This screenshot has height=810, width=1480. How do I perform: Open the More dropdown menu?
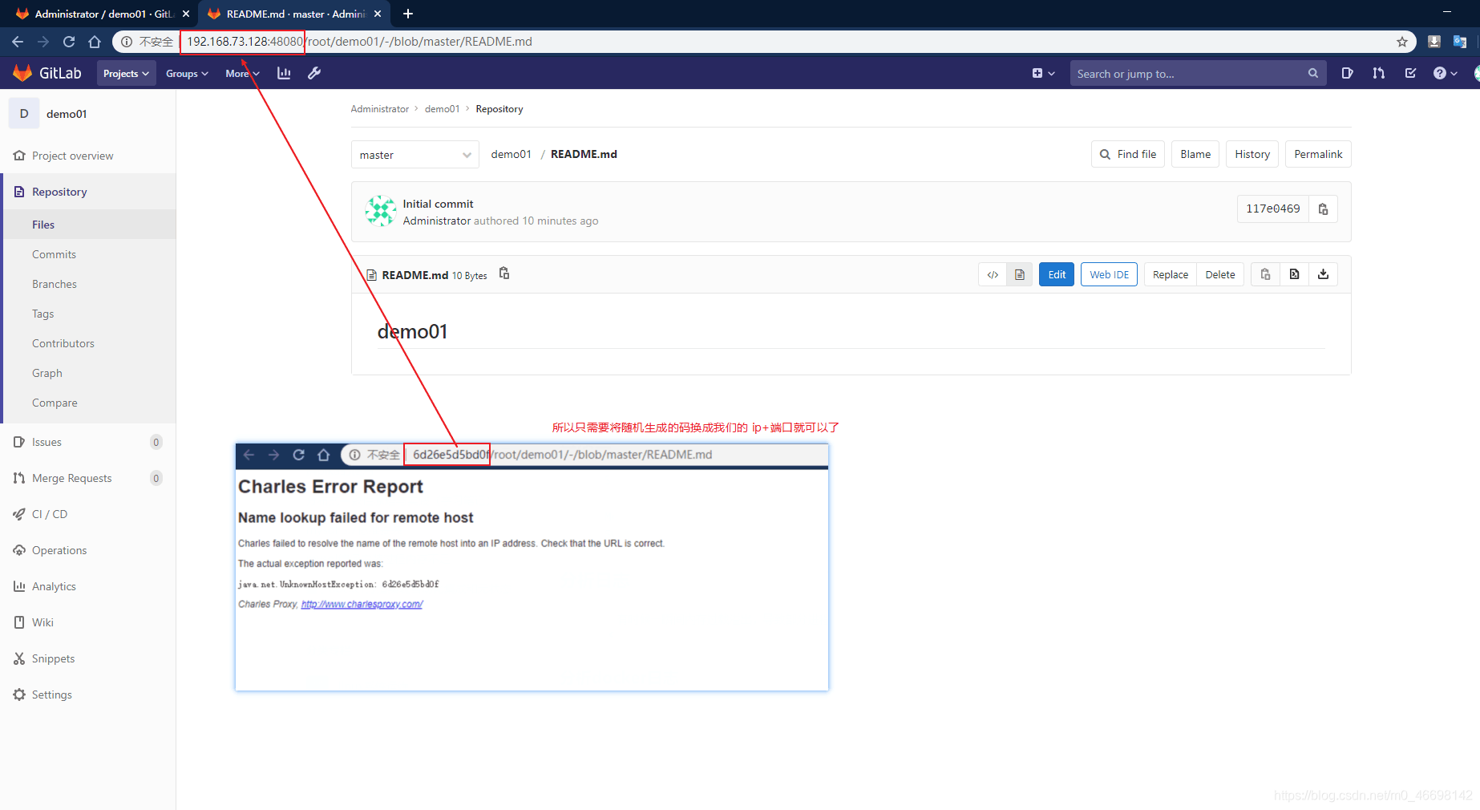[242, 73]
